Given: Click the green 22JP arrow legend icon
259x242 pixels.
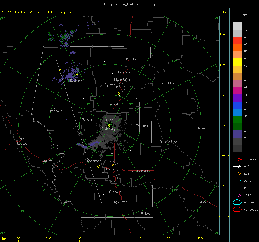Looking at the screenshot, I should (x=237, y=188).
